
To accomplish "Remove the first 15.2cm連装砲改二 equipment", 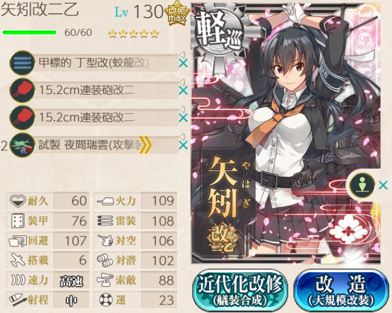I will click(x=183, y=90).
